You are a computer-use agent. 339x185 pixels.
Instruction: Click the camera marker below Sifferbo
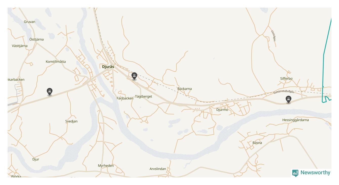(x=288, y=99)
